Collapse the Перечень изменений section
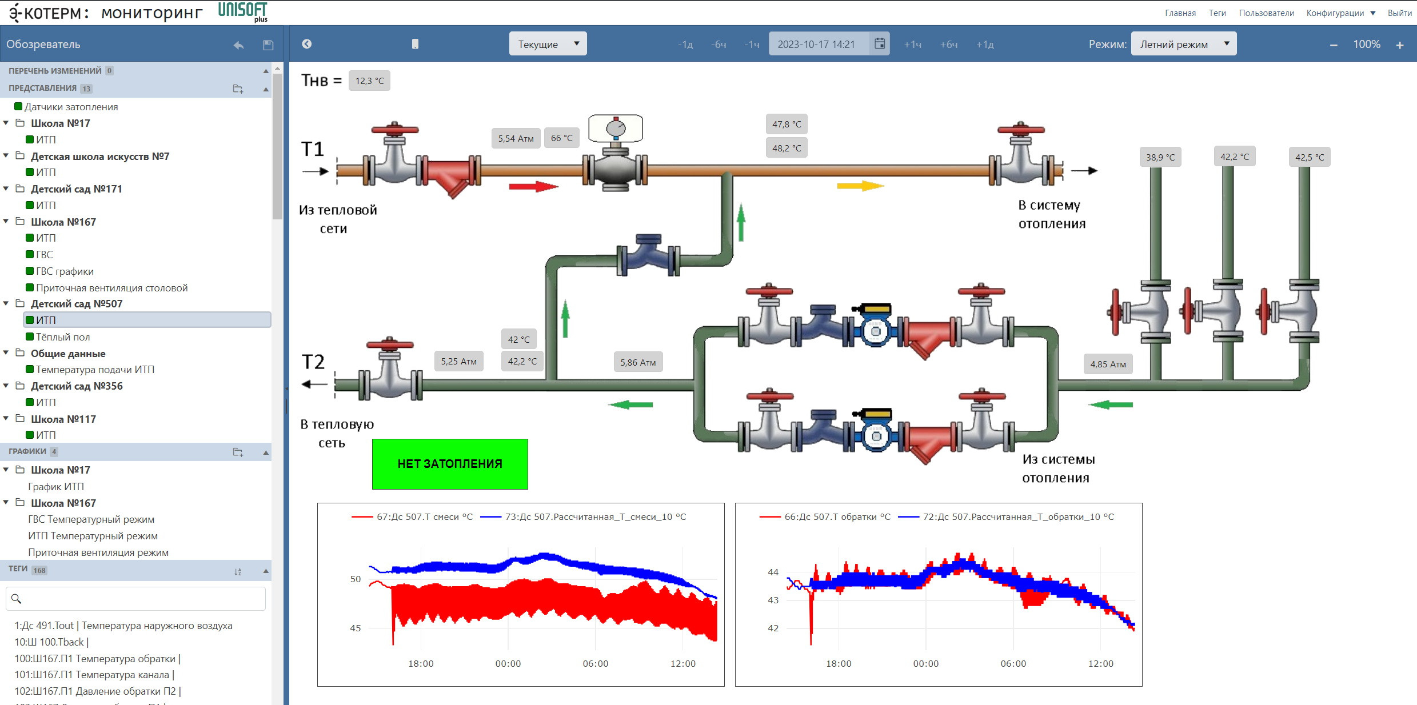 click(266, 71)
